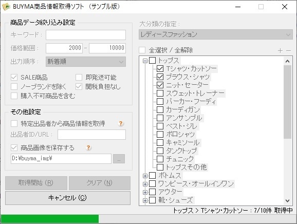Enable the 即発送可能 checkbox

(79, 77)
